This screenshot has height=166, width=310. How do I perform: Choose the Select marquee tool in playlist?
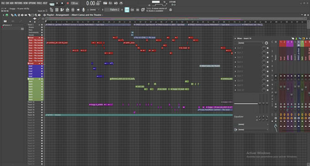point(33,15)
